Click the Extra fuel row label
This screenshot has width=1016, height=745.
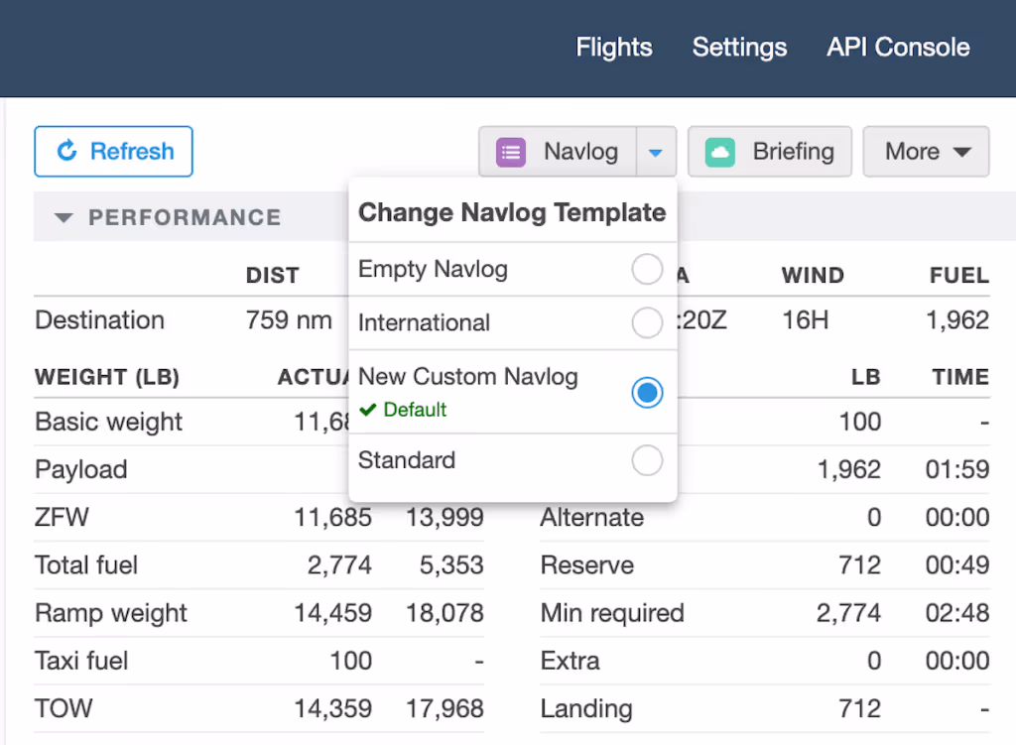pos(571,661)
